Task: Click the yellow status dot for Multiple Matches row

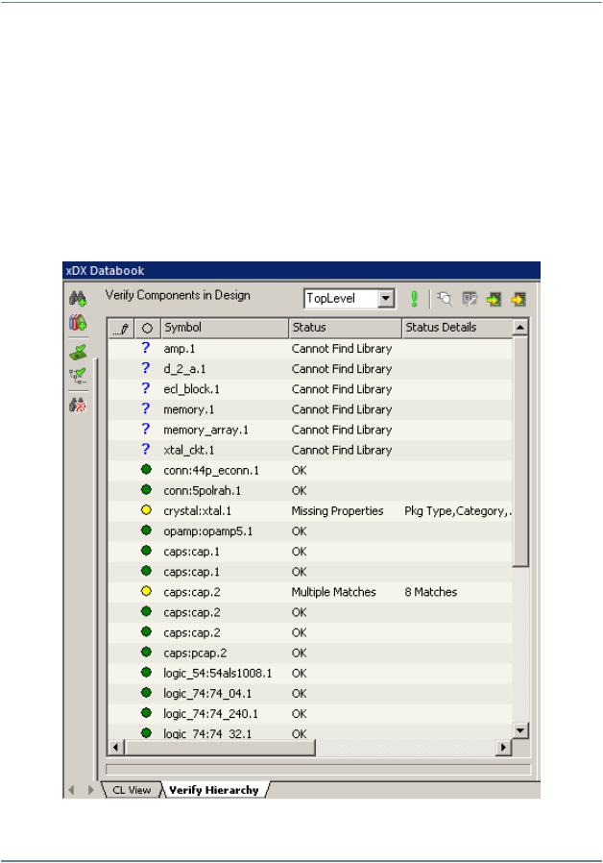Action: point(146,592)
